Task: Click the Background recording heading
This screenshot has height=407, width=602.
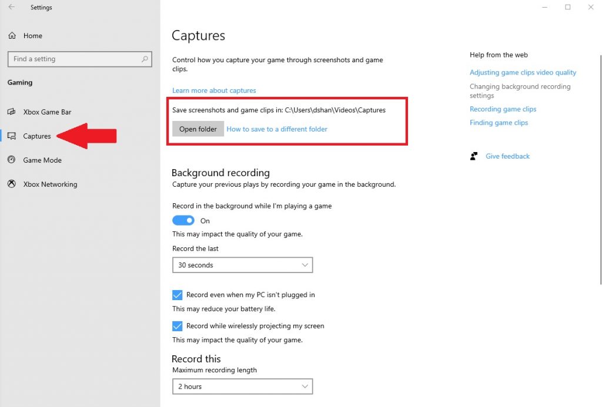Action: point(221,173)
